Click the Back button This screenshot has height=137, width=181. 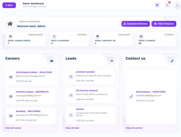(9, 5)
